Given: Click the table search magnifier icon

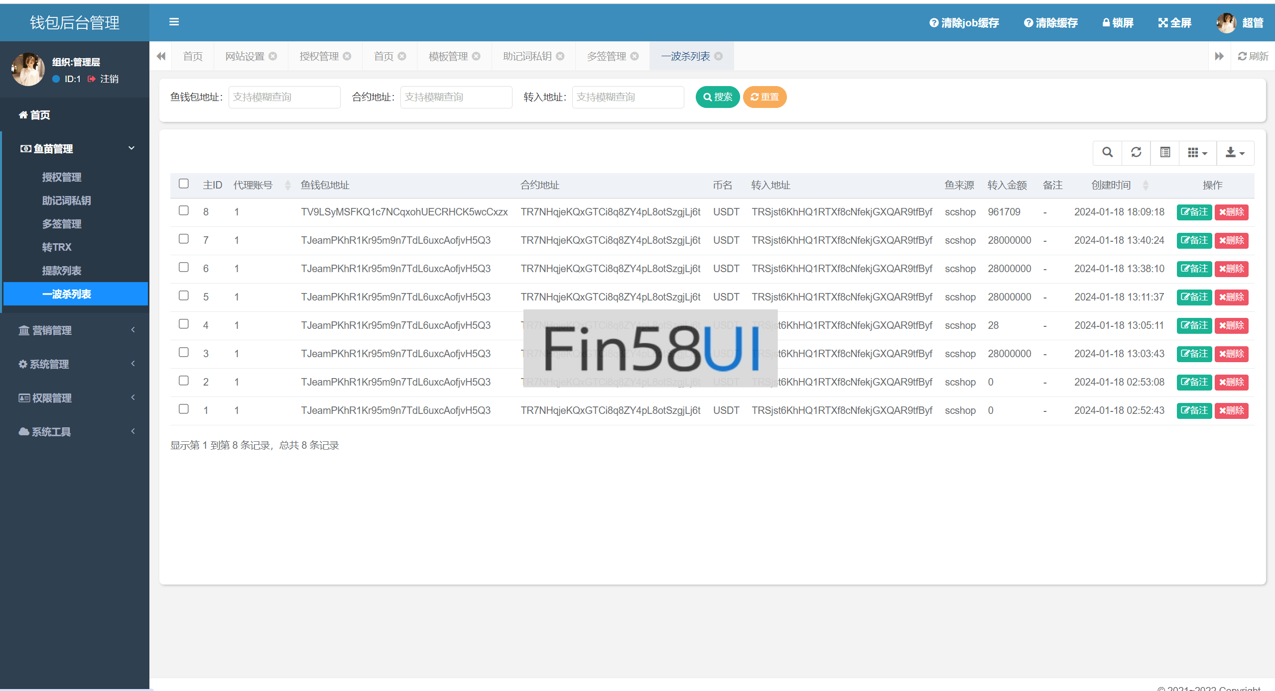Looking at the screenshot, I should 1107,152.
